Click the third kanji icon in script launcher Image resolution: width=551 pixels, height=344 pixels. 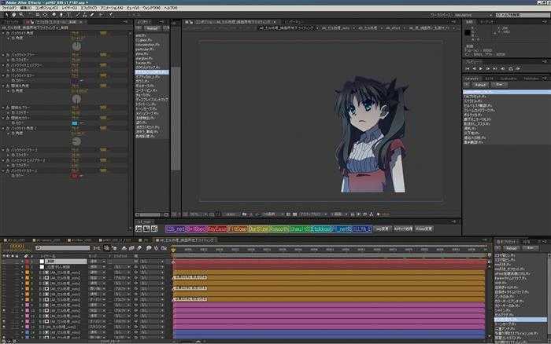point(154,229)
